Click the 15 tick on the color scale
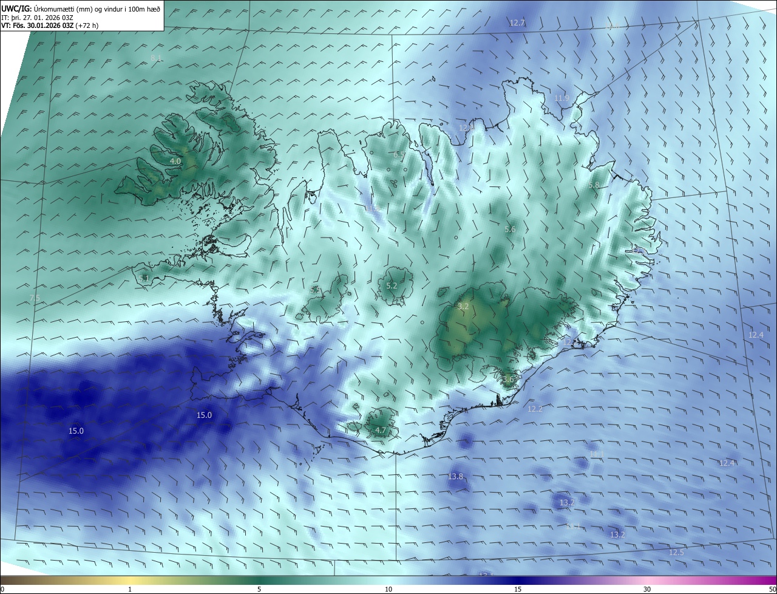 (x=518, y=589)
